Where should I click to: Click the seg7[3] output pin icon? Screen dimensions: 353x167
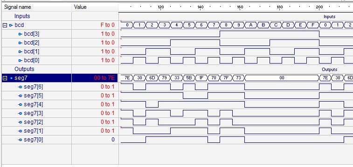(21, 114)
